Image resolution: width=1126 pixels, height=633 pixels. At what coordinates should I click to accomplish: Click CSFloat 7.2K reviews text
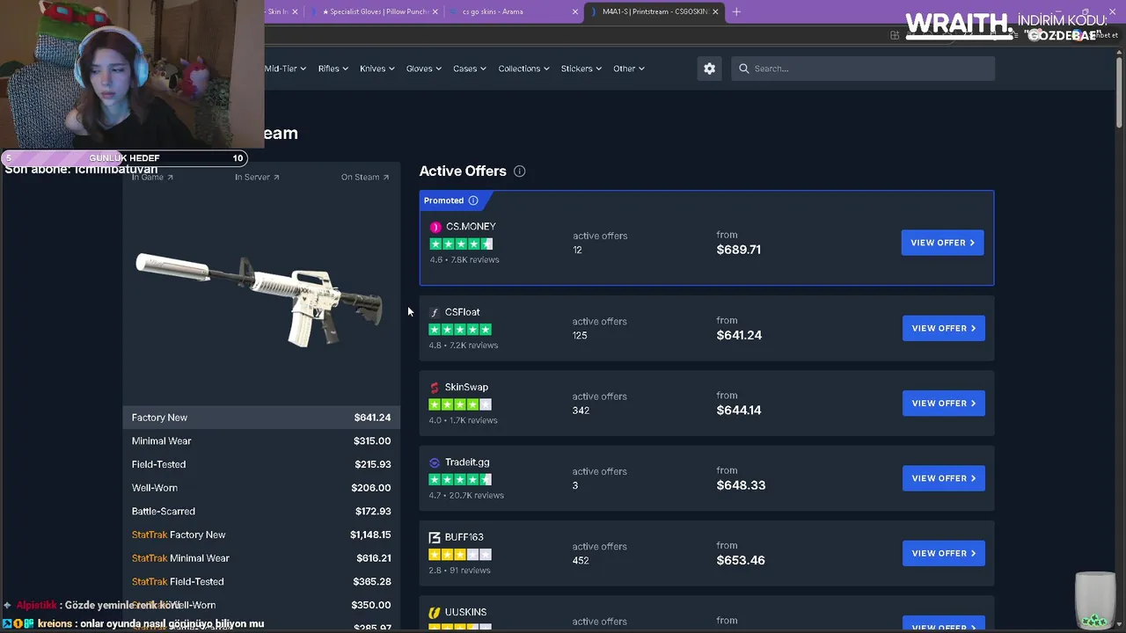pos(464,346)
